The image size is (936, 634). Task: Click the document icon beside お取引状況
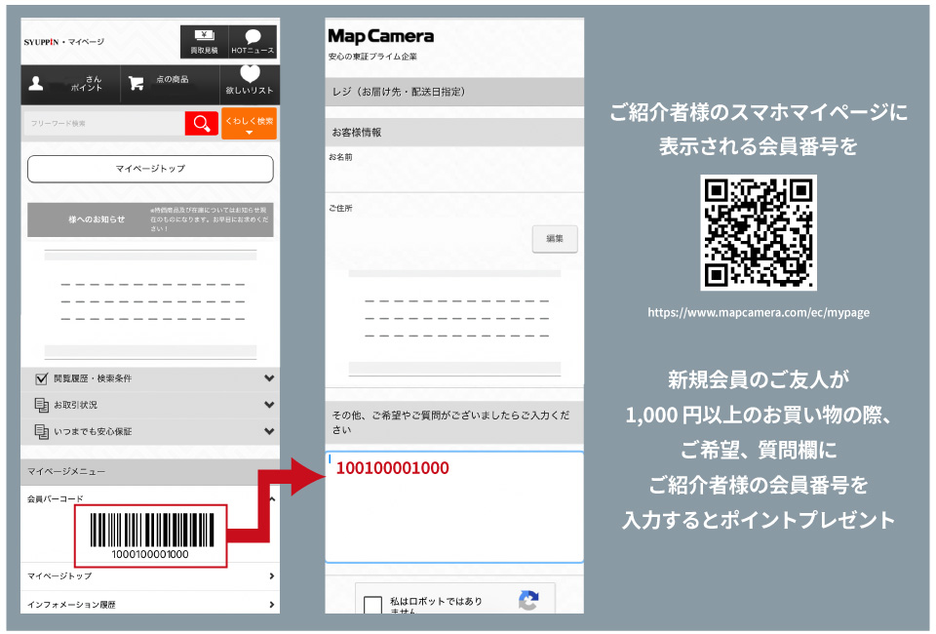(x=40, y=404)
